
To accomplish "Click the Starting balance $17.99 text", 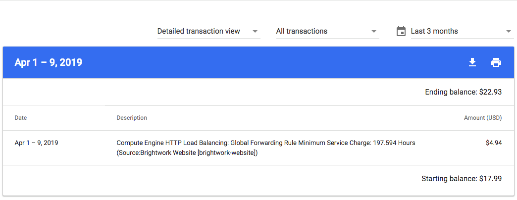I will click(x=462, y=179).
